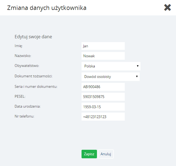
Task: Click the Nazwisko: label
Action: [x=23, y=56]
